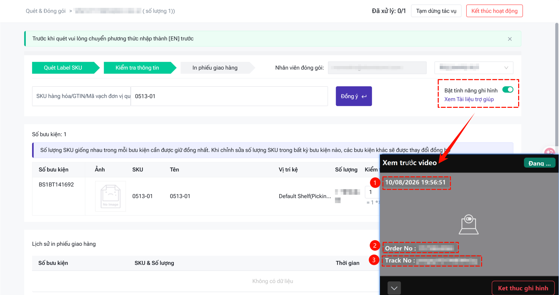Click the Số lượng column header

pos(346,170)
